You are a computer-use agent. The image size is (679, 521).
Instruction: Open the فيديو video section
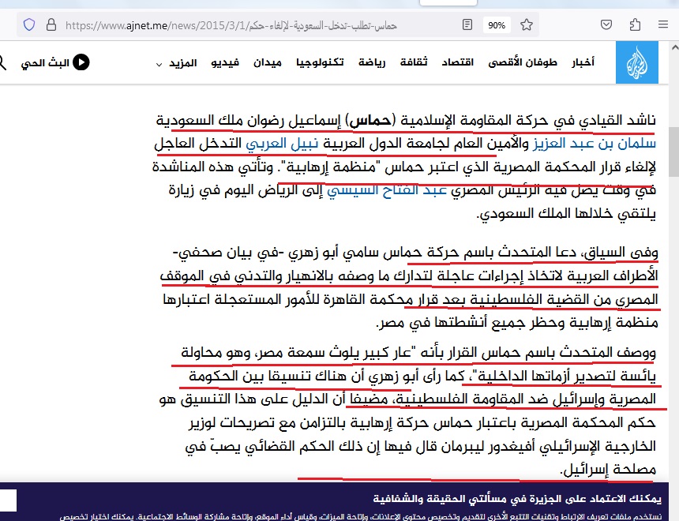225,63
